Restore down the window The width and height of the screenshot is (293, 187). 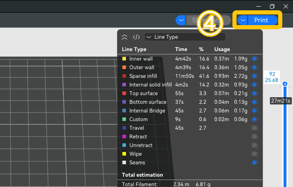(x=272, y=6)
